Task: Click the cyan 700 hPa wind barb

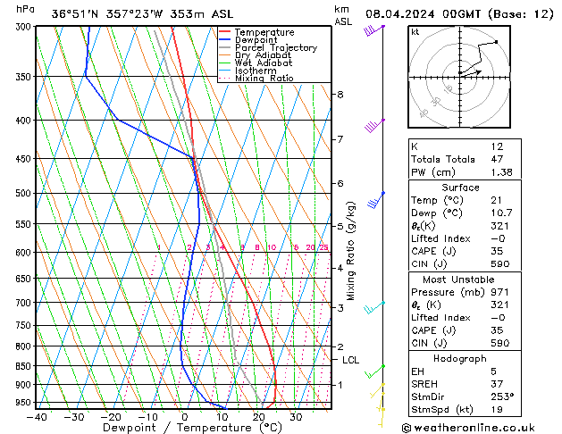Action: click(374, 307)
